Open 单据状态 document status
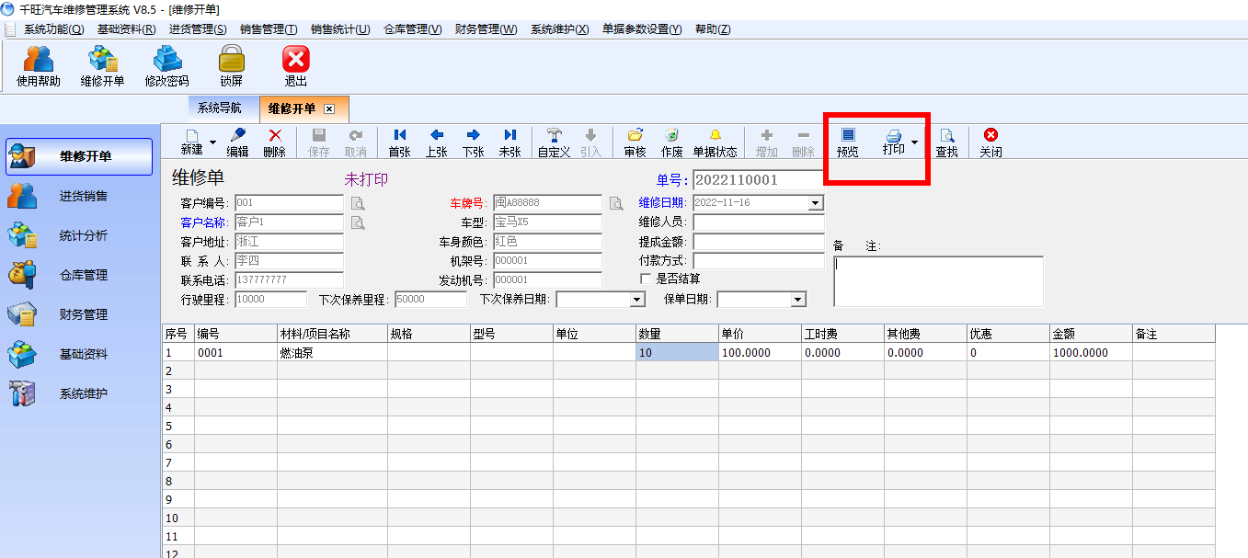 (x=715, y=143)
